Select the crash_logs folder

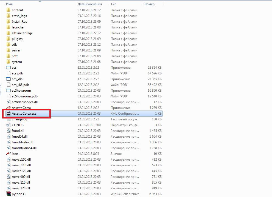(19, 16)
